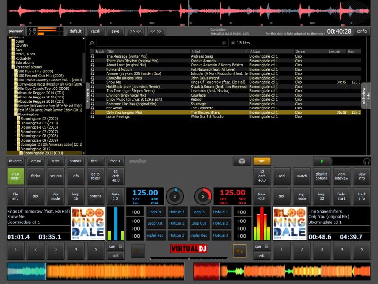Screen dimensions: 378x284
Task: Toggle the fader start button
Action: (x=342, y=196)
